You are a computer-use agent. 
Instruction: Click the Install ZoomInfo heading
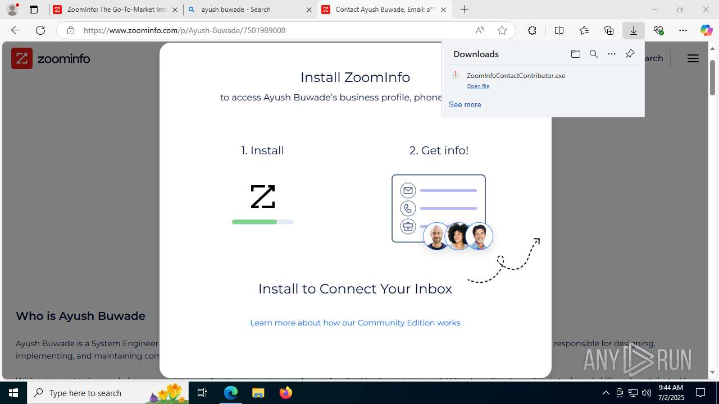coord(355,77)
